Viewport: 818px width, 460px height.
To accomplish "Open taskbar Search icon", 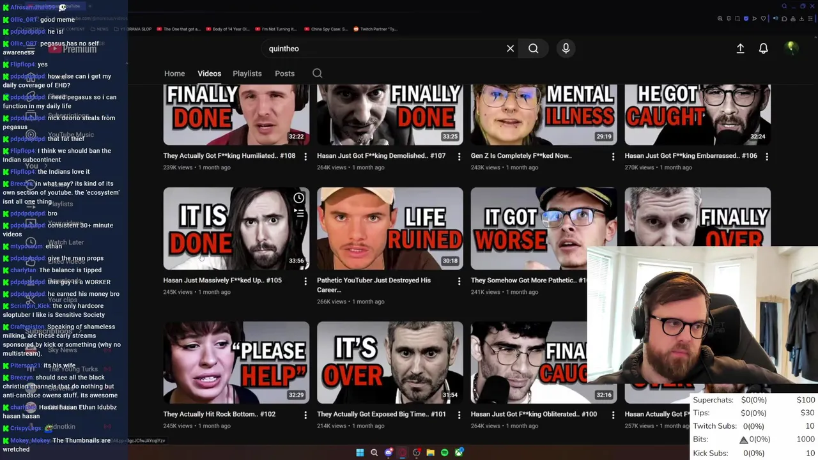I will [374, 452].
